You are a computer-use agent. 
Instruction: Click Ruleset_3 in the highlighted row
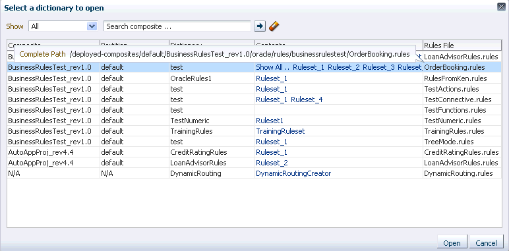pyautogui.click(x=378, y=67)
